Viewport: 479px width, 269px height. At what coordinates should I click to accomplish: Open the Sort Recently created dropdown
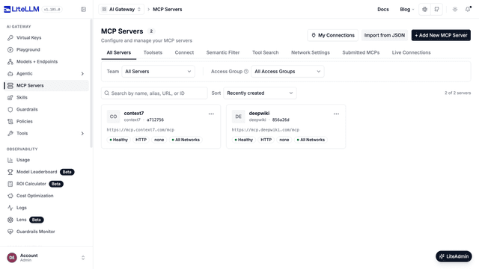coord(260,93)
